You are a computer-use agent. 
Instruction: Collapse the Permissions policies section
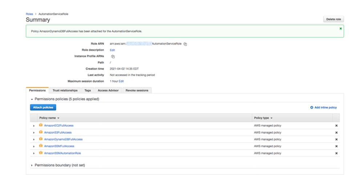[32, 99]
